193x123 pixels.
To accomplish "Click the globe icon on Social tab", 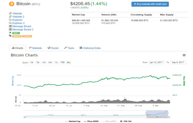I will point(49,48).
